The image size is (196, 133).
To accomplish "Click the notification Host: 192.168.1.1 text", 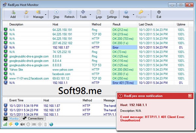I will 134,105.
